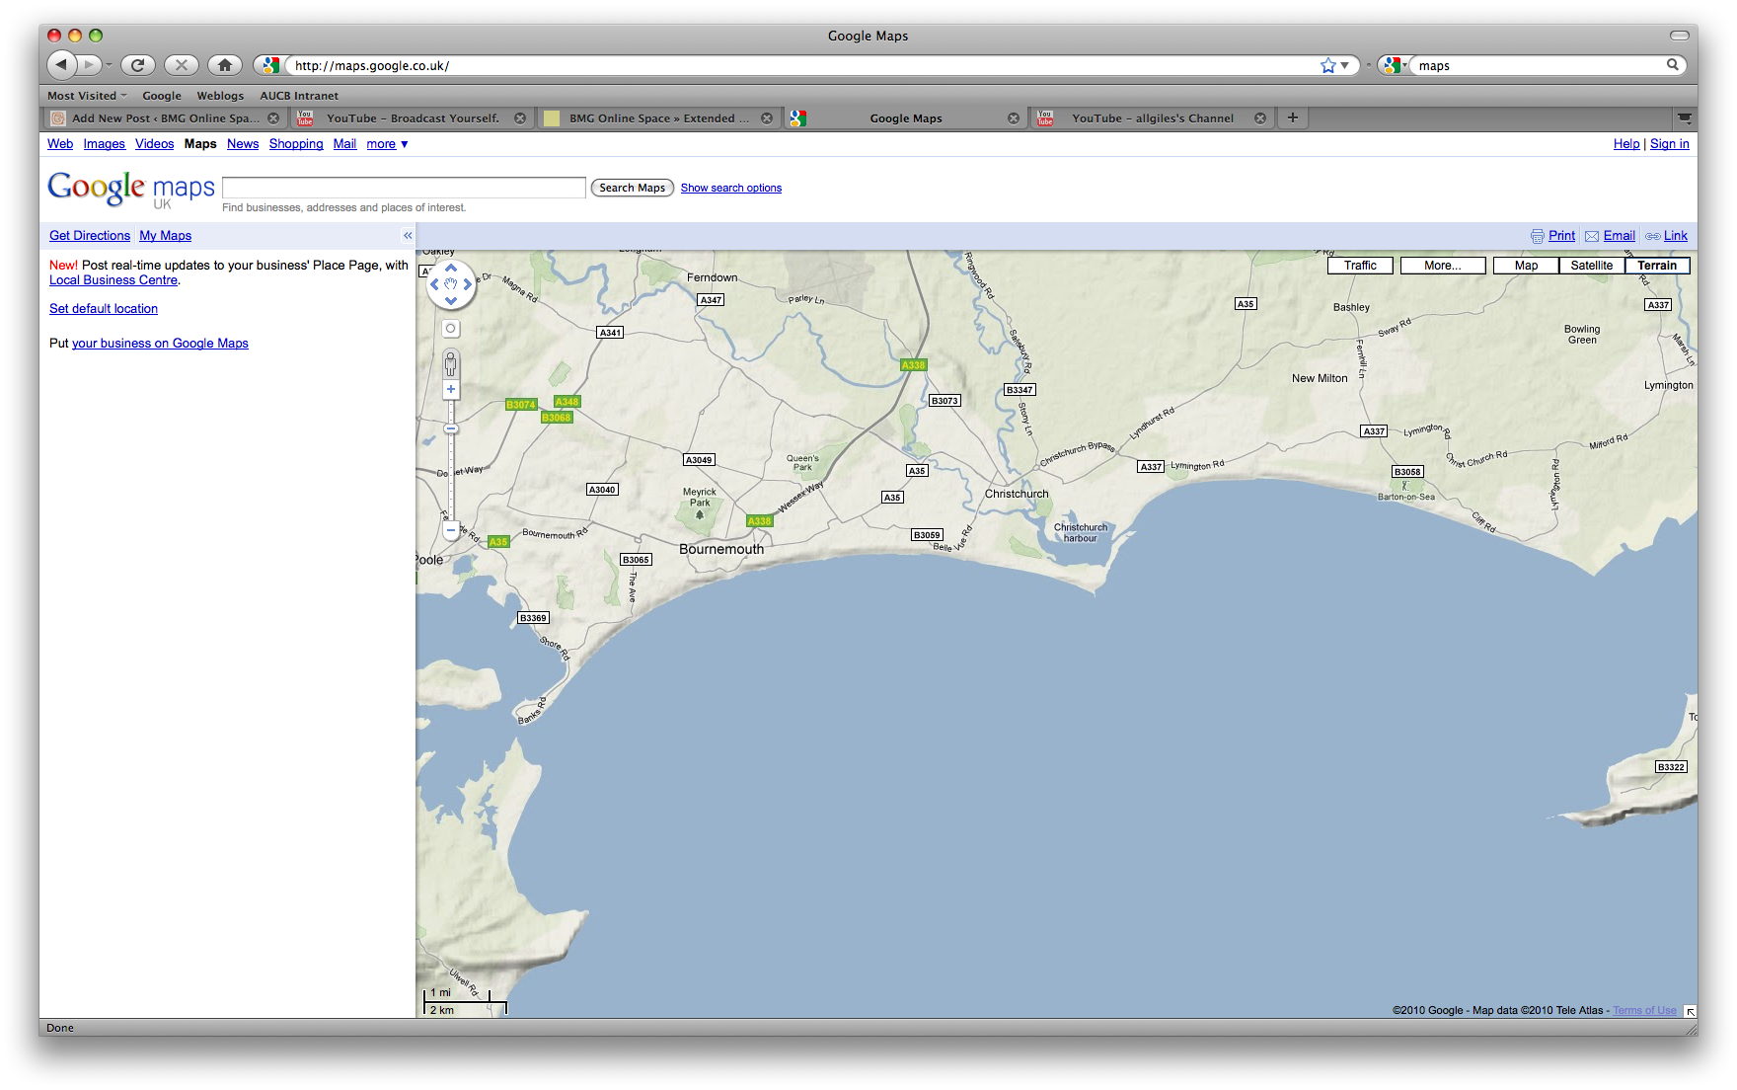The height and width of the screenshot is (1090, 1737).
Task: Get a link to this map
Action: 1666,236
